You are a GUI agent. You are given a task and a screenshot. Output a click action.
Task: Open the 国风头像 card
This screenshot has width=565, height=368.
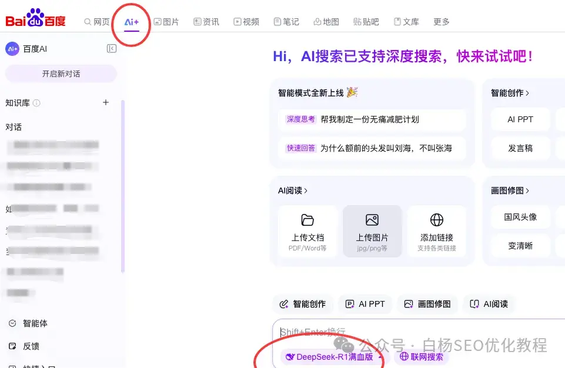520,217
